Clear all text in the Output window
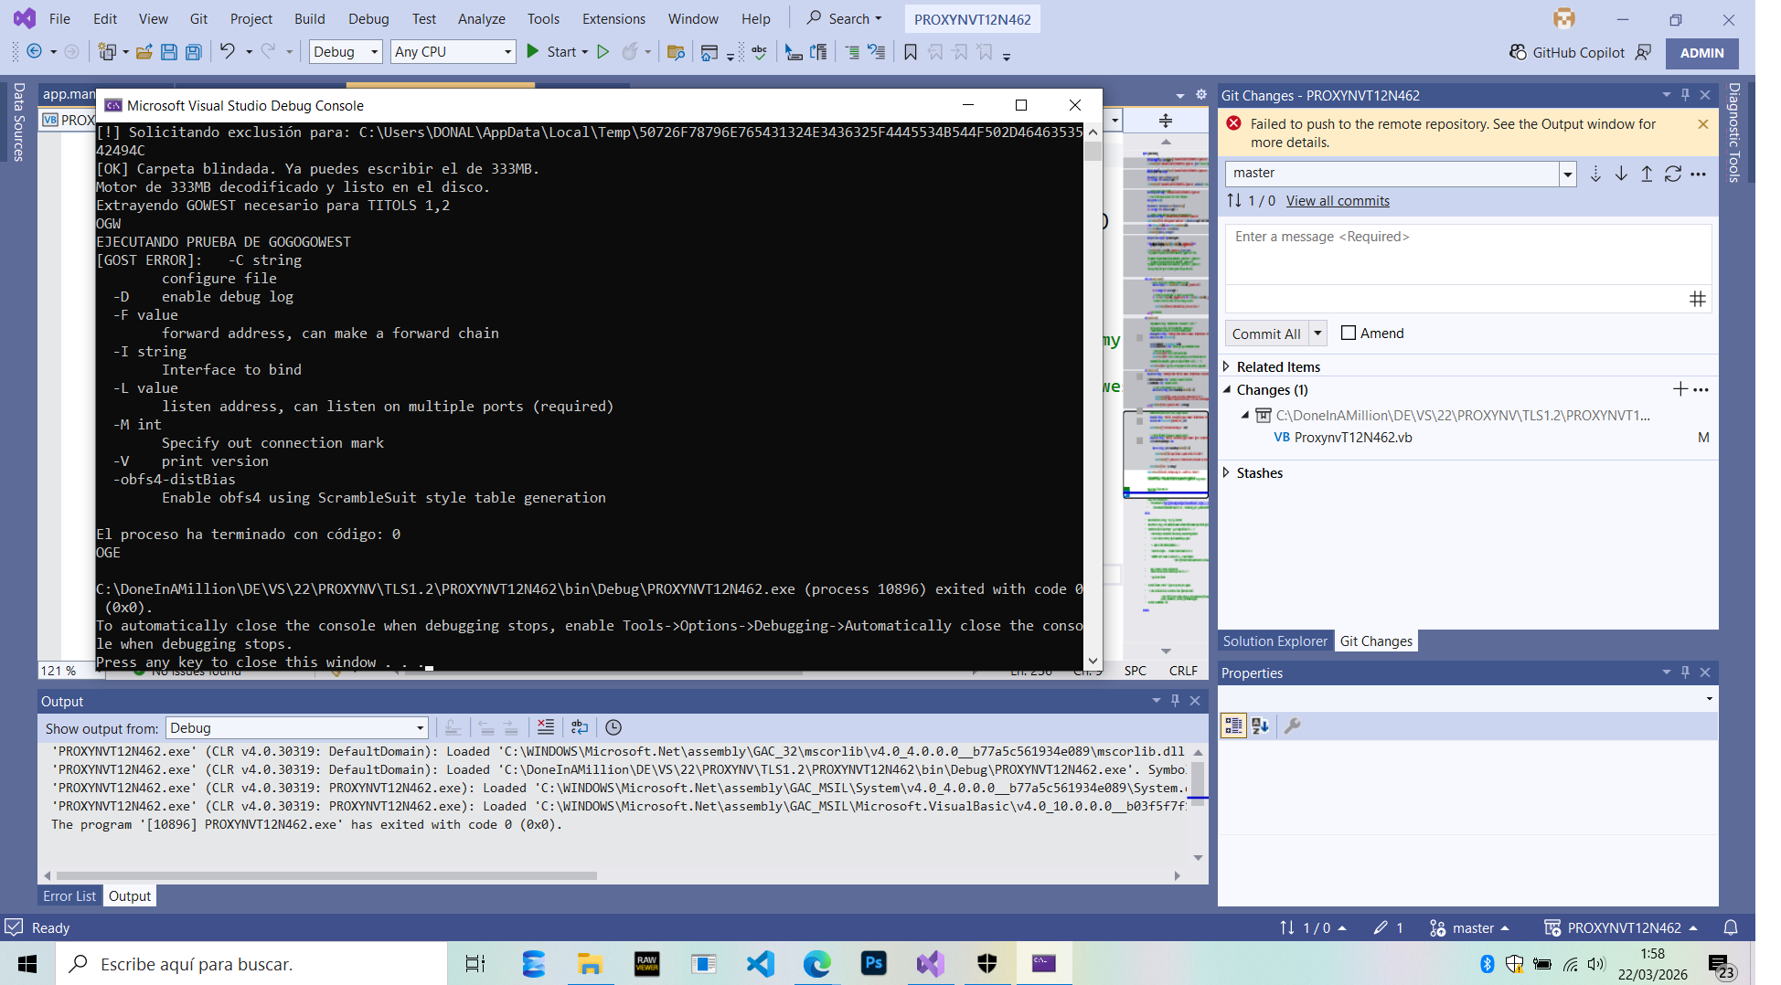This screenshot has height=985, width=1781. (546, 727)
